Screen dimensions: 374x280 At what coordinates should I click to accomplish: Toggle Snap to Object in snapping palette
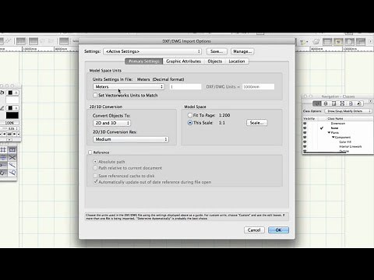[12, 149]
